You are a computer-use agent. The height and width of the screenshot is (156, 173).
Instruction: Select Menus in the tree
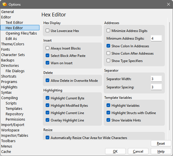6,146
